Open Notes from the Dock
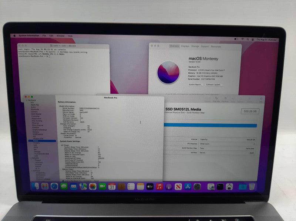The width and height of the screenshot is (296, 221). tap(141, 187)
